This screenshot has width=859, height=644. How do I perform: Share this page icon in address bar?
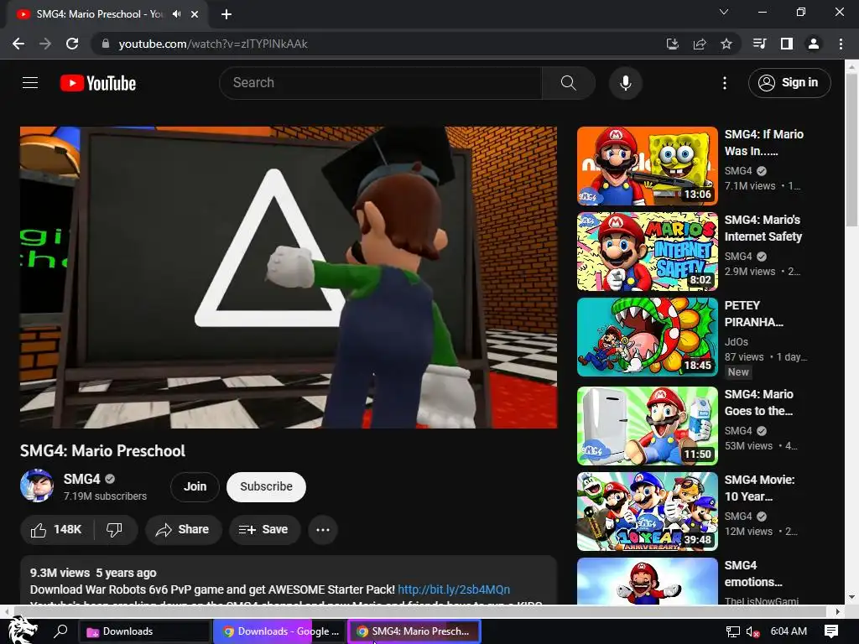(x=700, y=44)
